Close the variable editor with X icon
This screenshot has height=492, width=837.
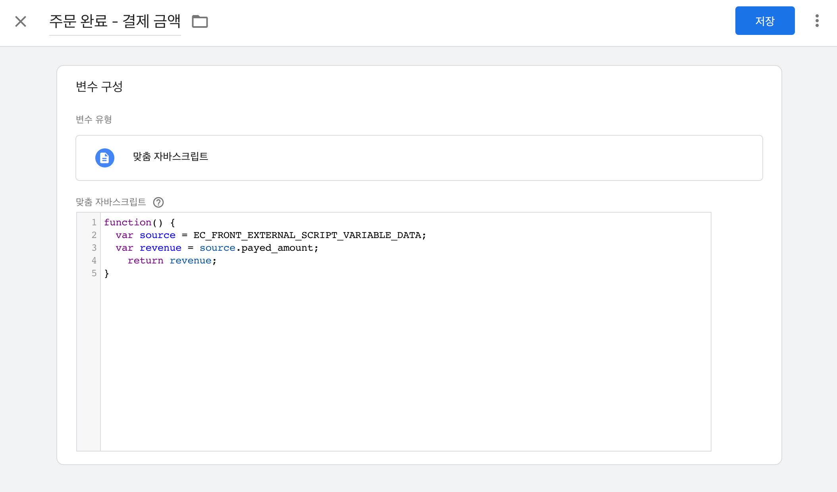[21, 21]
